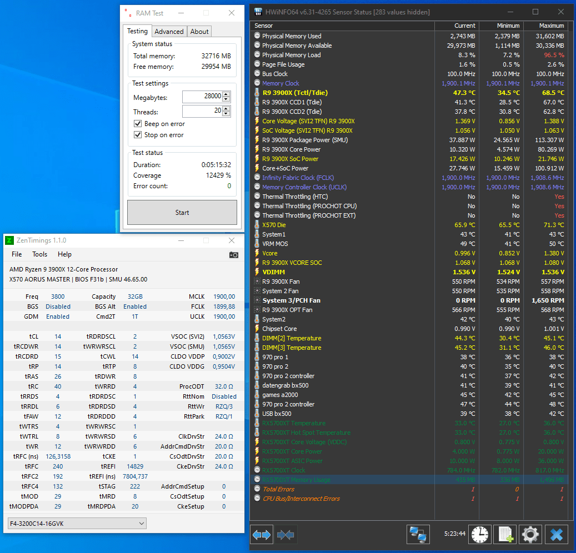Open HWiNFO sensor settings gear icon
Viewport: 576px width, 553px height.
pyautogui.click(x=530, y=534)
